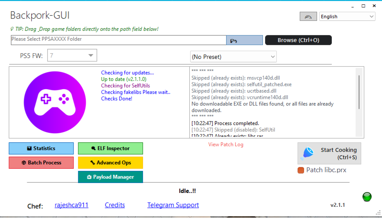382x218 pixels.
Task: Open Advanced Ops
Action: point(110,163)
